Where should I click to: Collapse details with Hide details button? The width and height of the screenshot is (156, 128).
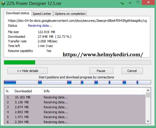(28, 71)
